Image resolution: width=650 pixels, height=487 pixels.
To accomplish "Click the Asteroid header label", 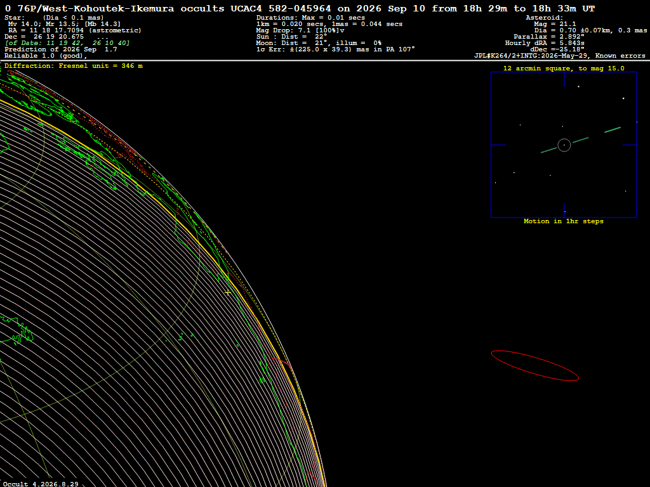I will click(544, 18).
